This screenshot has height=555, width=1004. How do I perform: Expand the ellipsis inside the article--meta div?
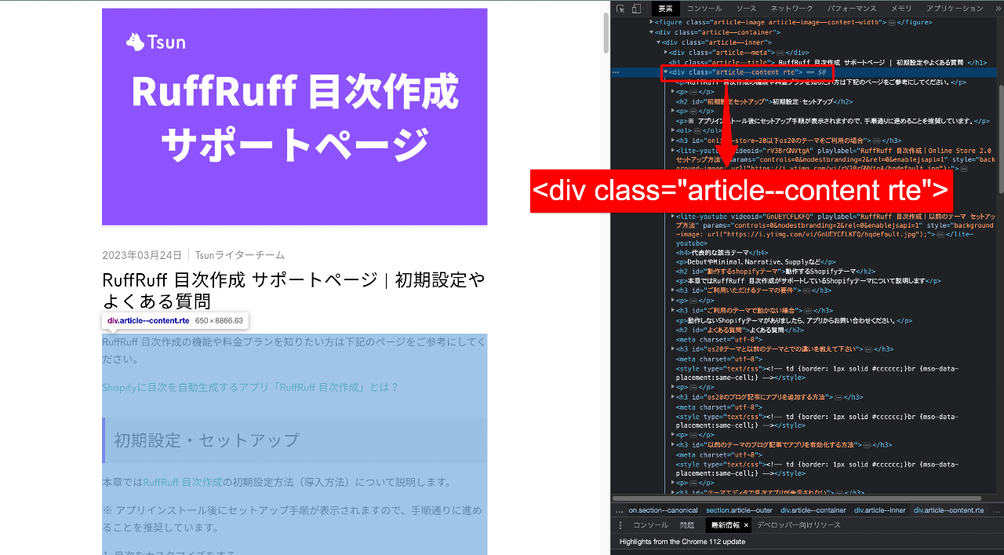pos(780,52)
